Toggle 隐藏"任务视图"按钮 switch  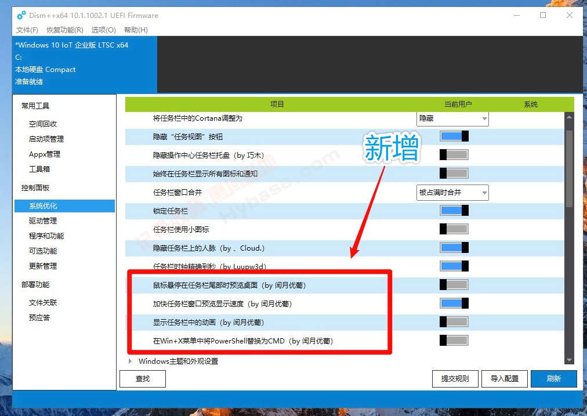click(454, 136)
